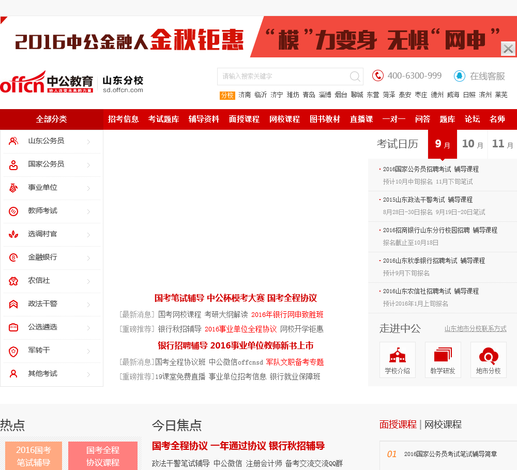Click the 金融银行 category icon
The width and height of the screenshot is (517, 470).
point(13,257)
